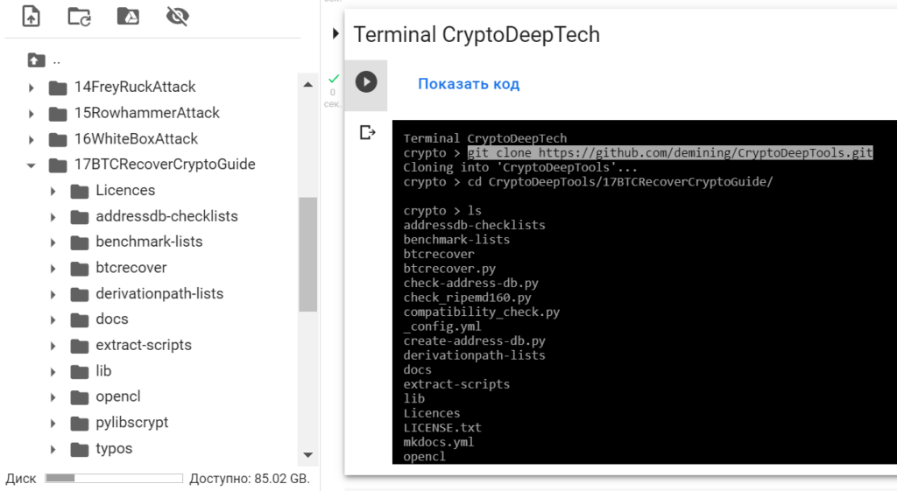Click 'check_ripemd160.py' in terminal output
Image resolution: width=897 pixels, height=491 pixels.
point(468,298)
